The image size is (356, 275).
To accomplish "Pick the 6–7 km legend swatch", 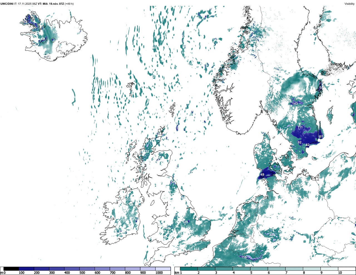I will pos(276,269).
